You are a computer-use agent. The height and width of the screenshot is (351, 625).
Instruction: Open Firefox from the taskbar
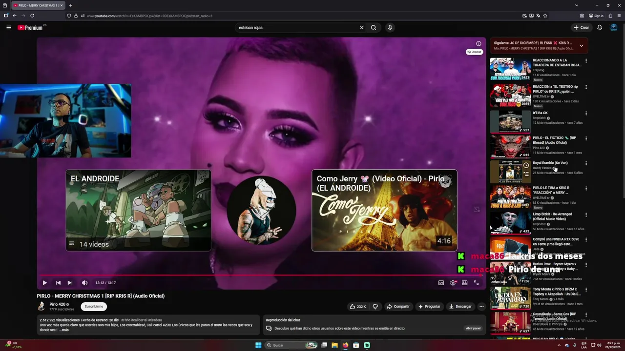(x=345, y=345)
